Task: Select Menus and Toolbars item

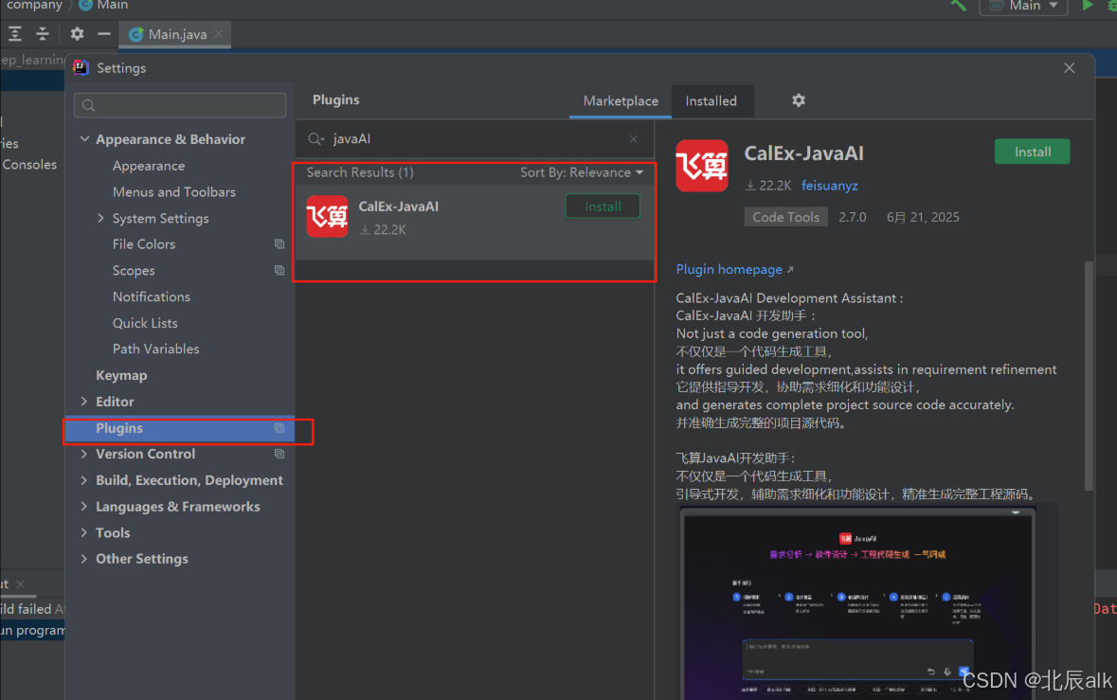Action: pos(173,192)
